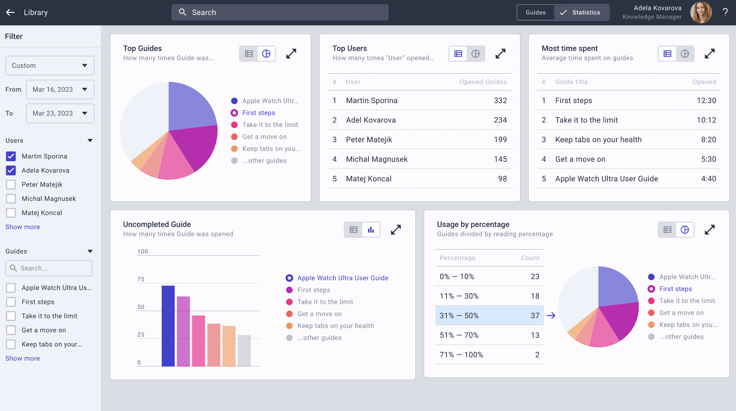This screenshot has width=736, height=411.
Task: Open the From date picker Mar 16, 2023
Action: pyautogui.click(x=60, y=90)
